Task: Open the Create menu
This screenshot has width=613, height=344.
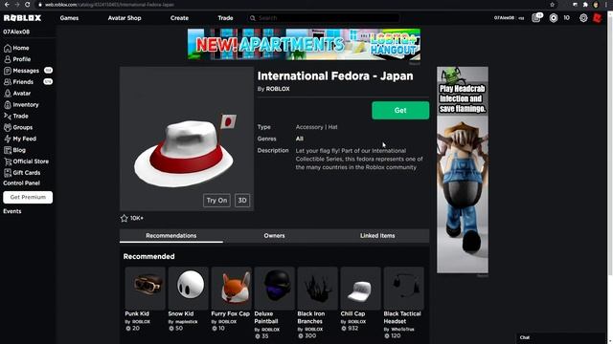Action: click(x=179, y=18)
